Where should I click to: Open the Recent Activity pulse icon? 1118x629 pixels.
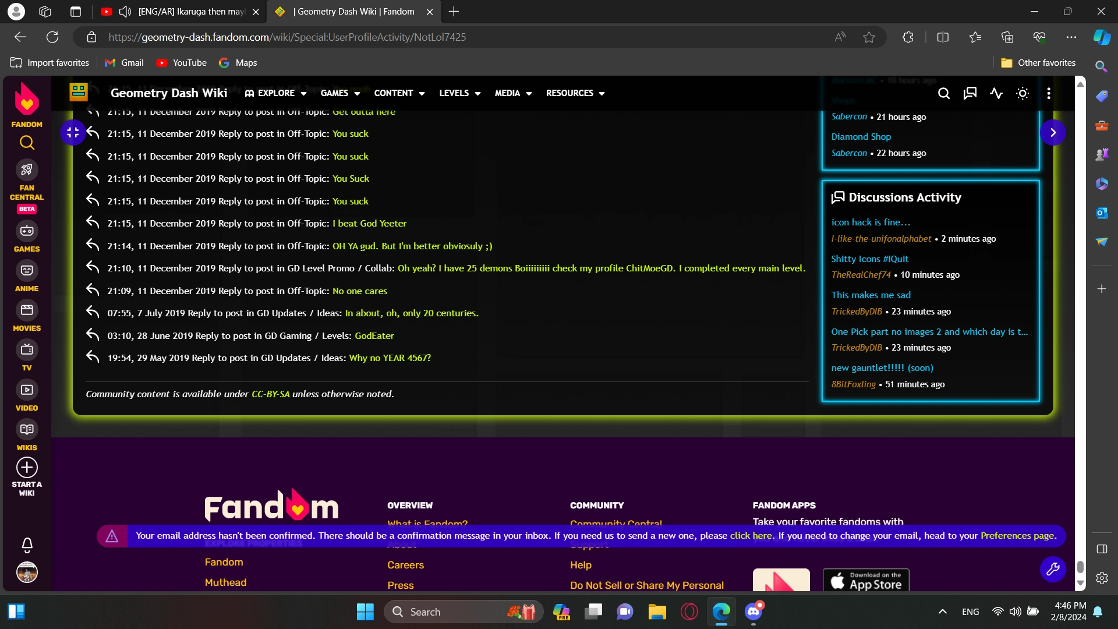click(x=996, y=93)
